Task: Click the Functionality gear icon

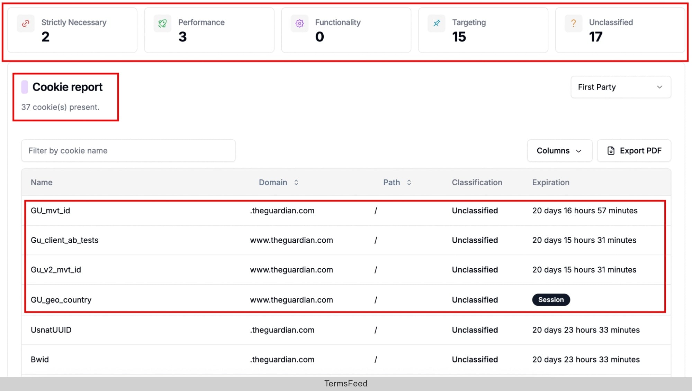Action: pos(299,23)
